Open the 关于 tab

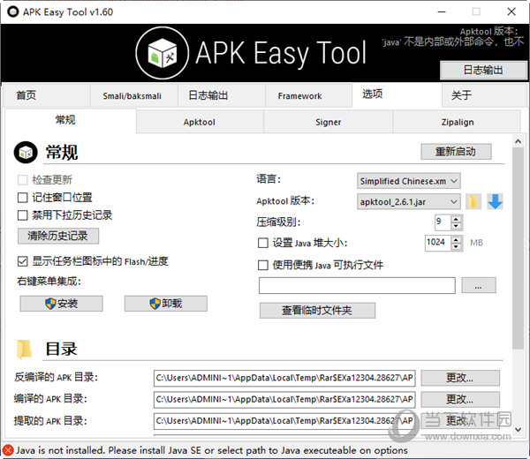pos(485,95)
